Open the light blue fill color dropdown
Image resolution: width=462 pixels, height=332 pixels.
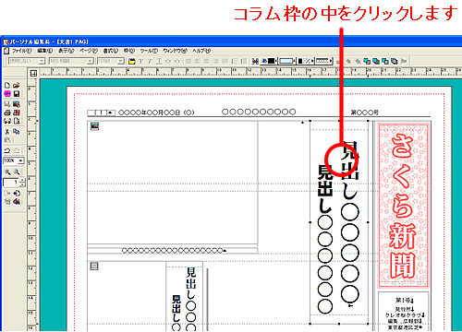(x=294, y=61)
